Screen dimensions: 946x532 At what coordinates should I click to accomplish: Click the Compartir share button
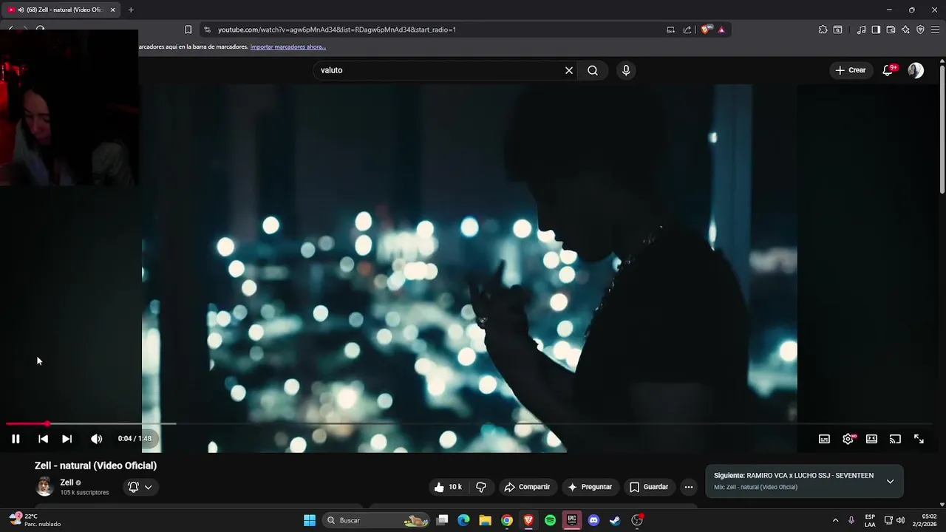click(527, 487)
